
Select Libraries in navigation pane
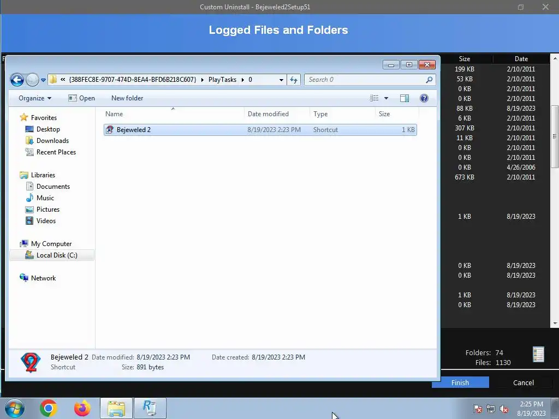pyautogui.click(x=43, y=175)
